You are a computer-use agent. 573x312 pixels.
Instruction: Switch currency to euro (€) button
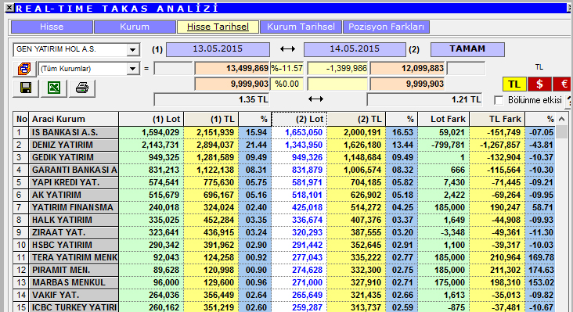pyautogui.click(x=562, y=84)
